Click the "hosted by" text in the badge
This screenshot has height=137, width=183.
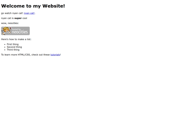(17, 29)
